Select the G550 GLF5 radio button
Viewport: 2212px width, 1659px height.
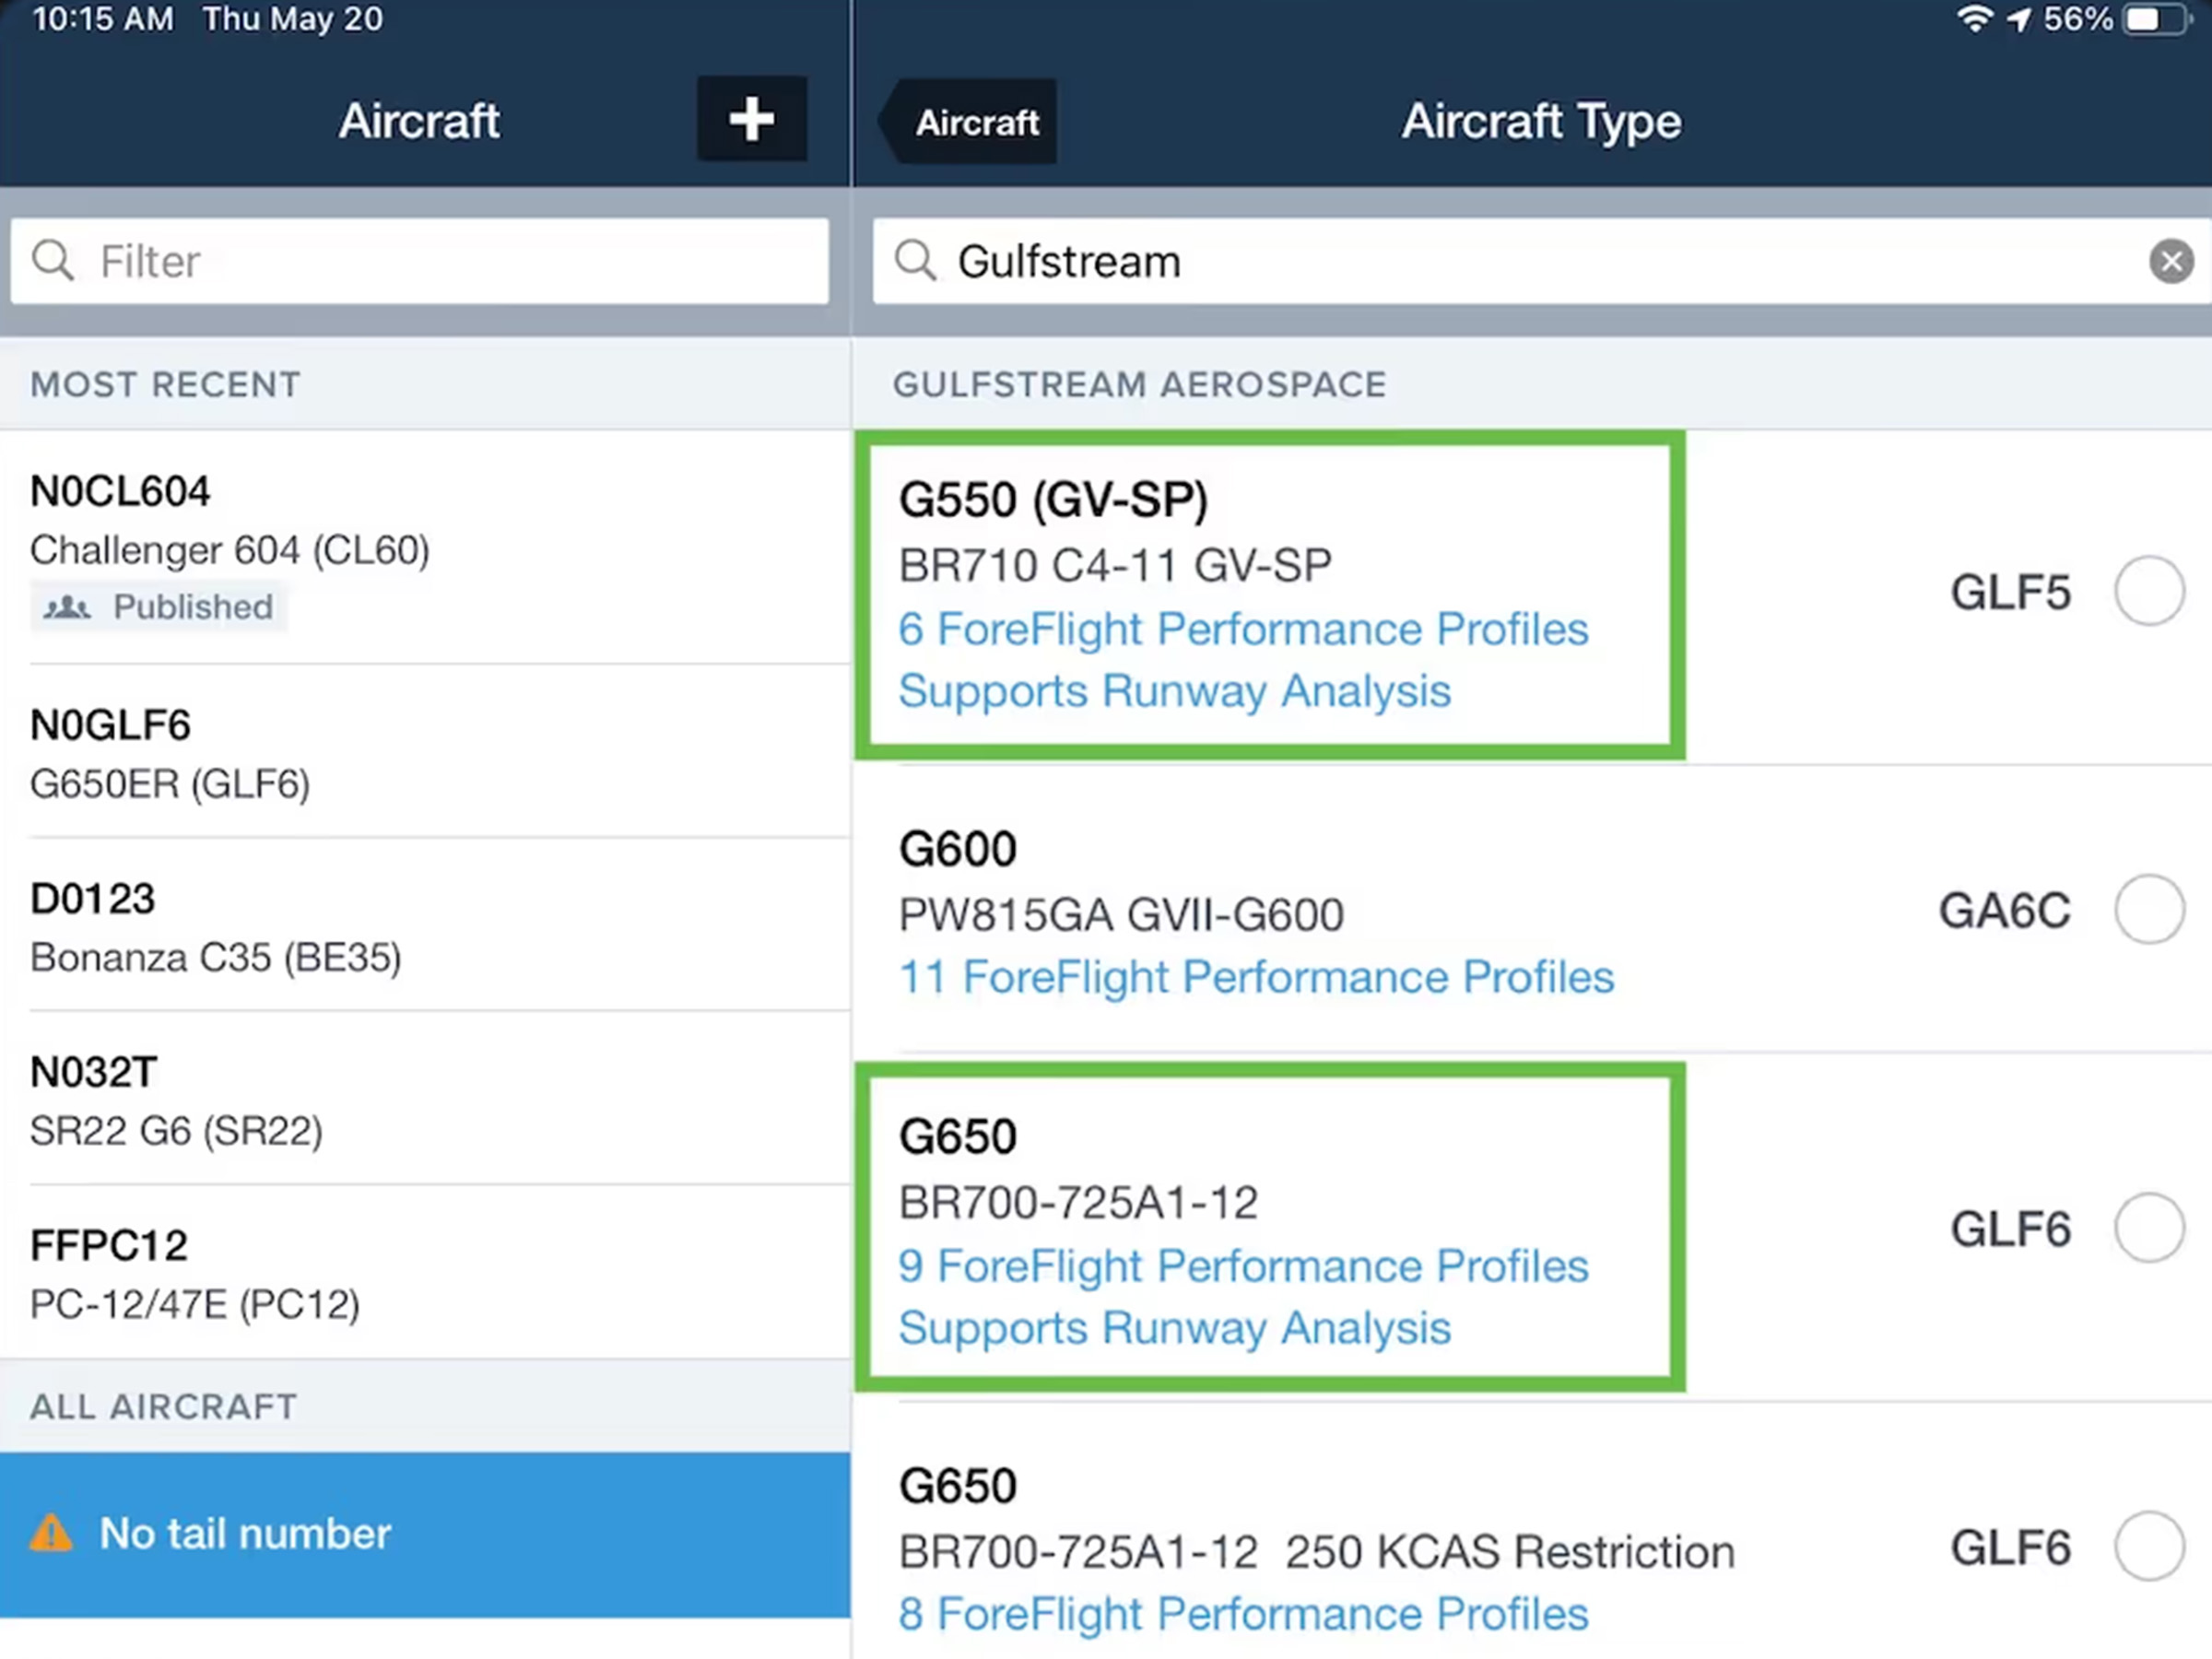tap(2149, 591)
